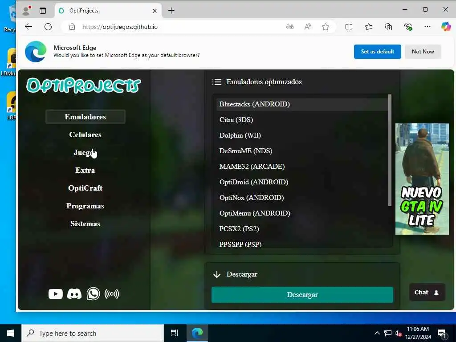456x342 pixels.
Task: Start Read aloud from address bar
Action: click(x=308, y=27)
